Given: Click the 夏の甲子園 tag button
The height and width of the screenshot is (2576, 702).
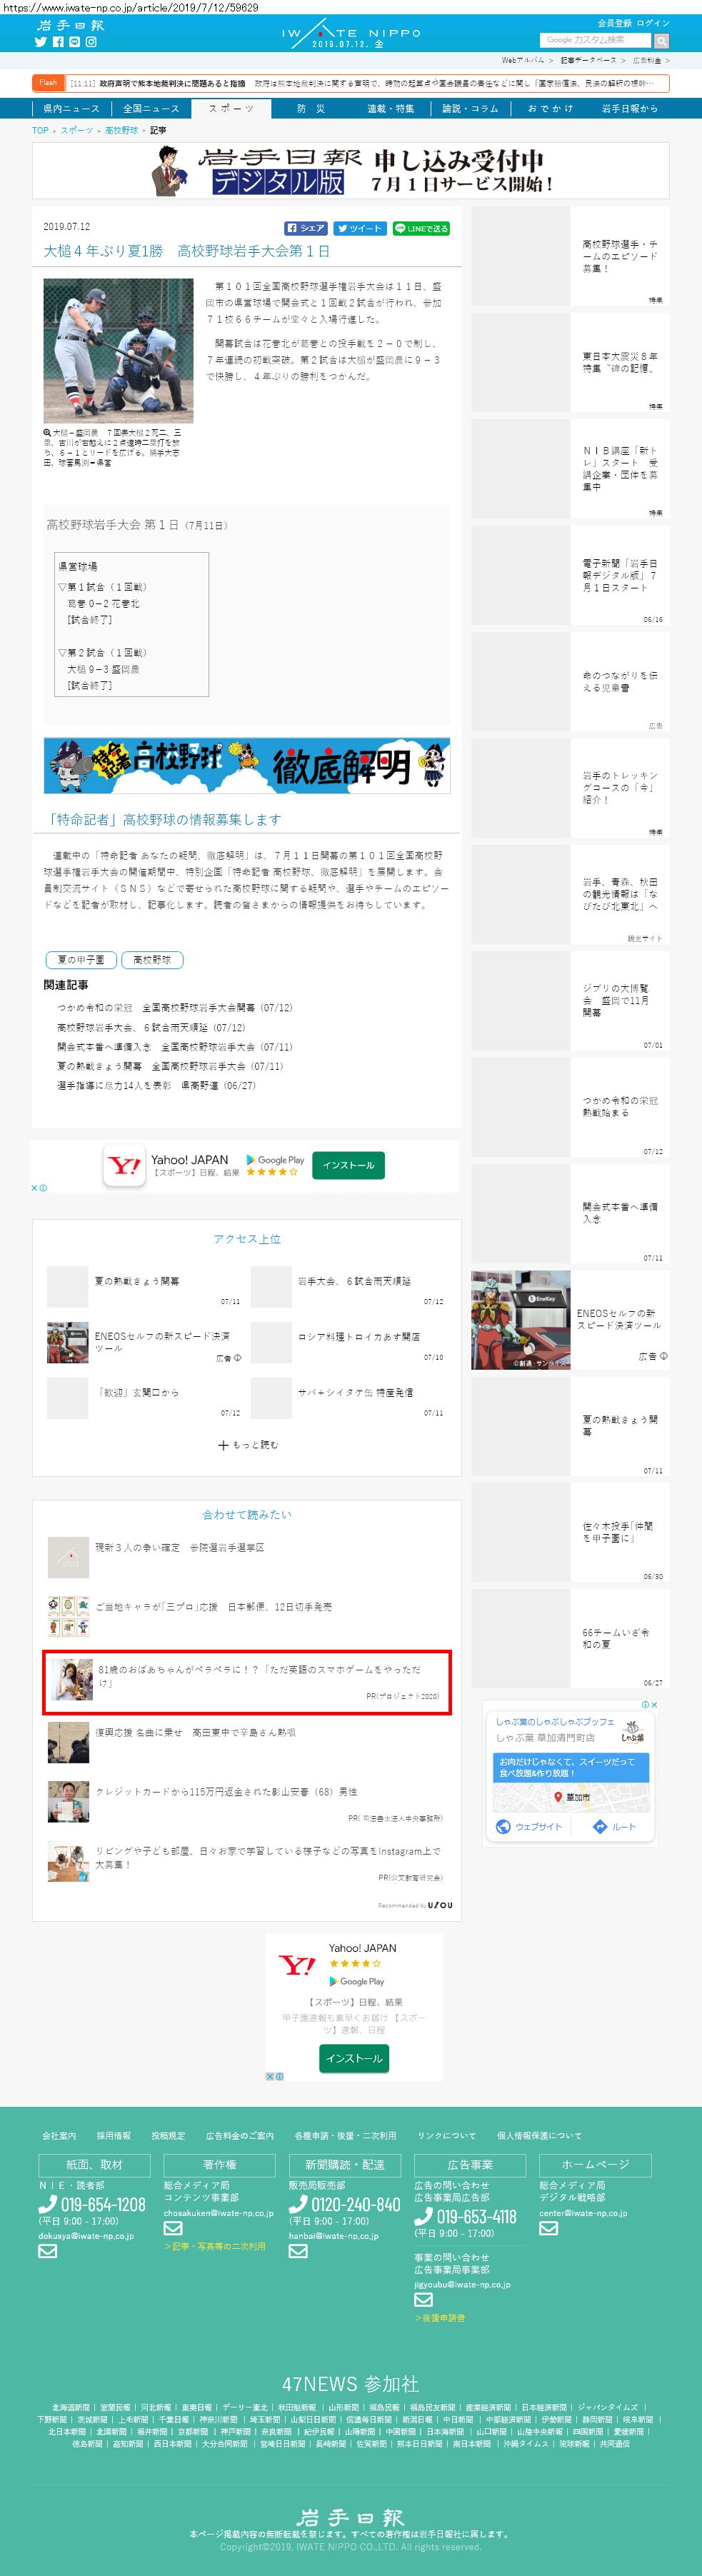Looking at the screenshot, I should (x=81, y=959).
